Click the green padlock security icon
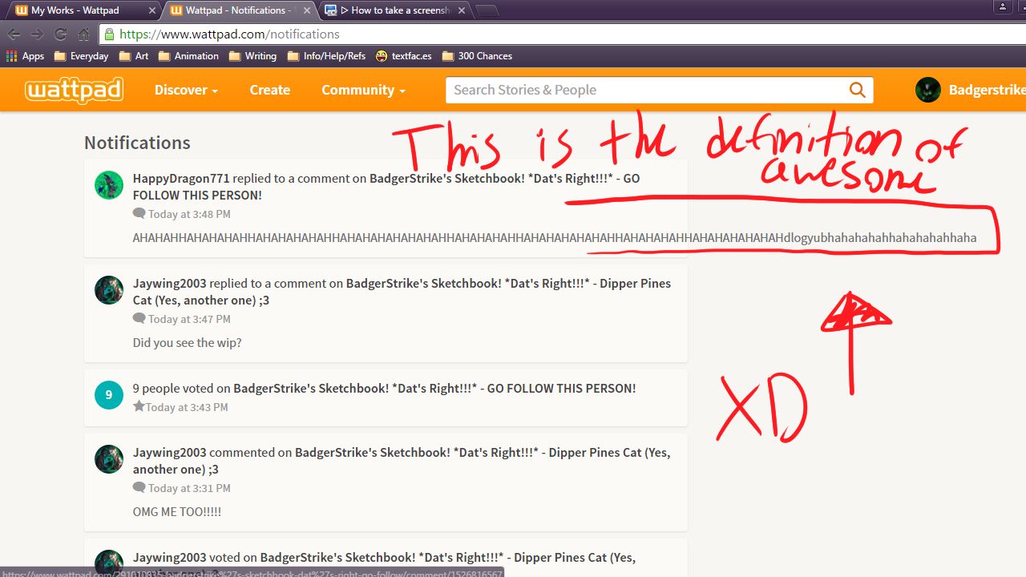Viewport: 1026px width, 577px height. pos(110,34)
